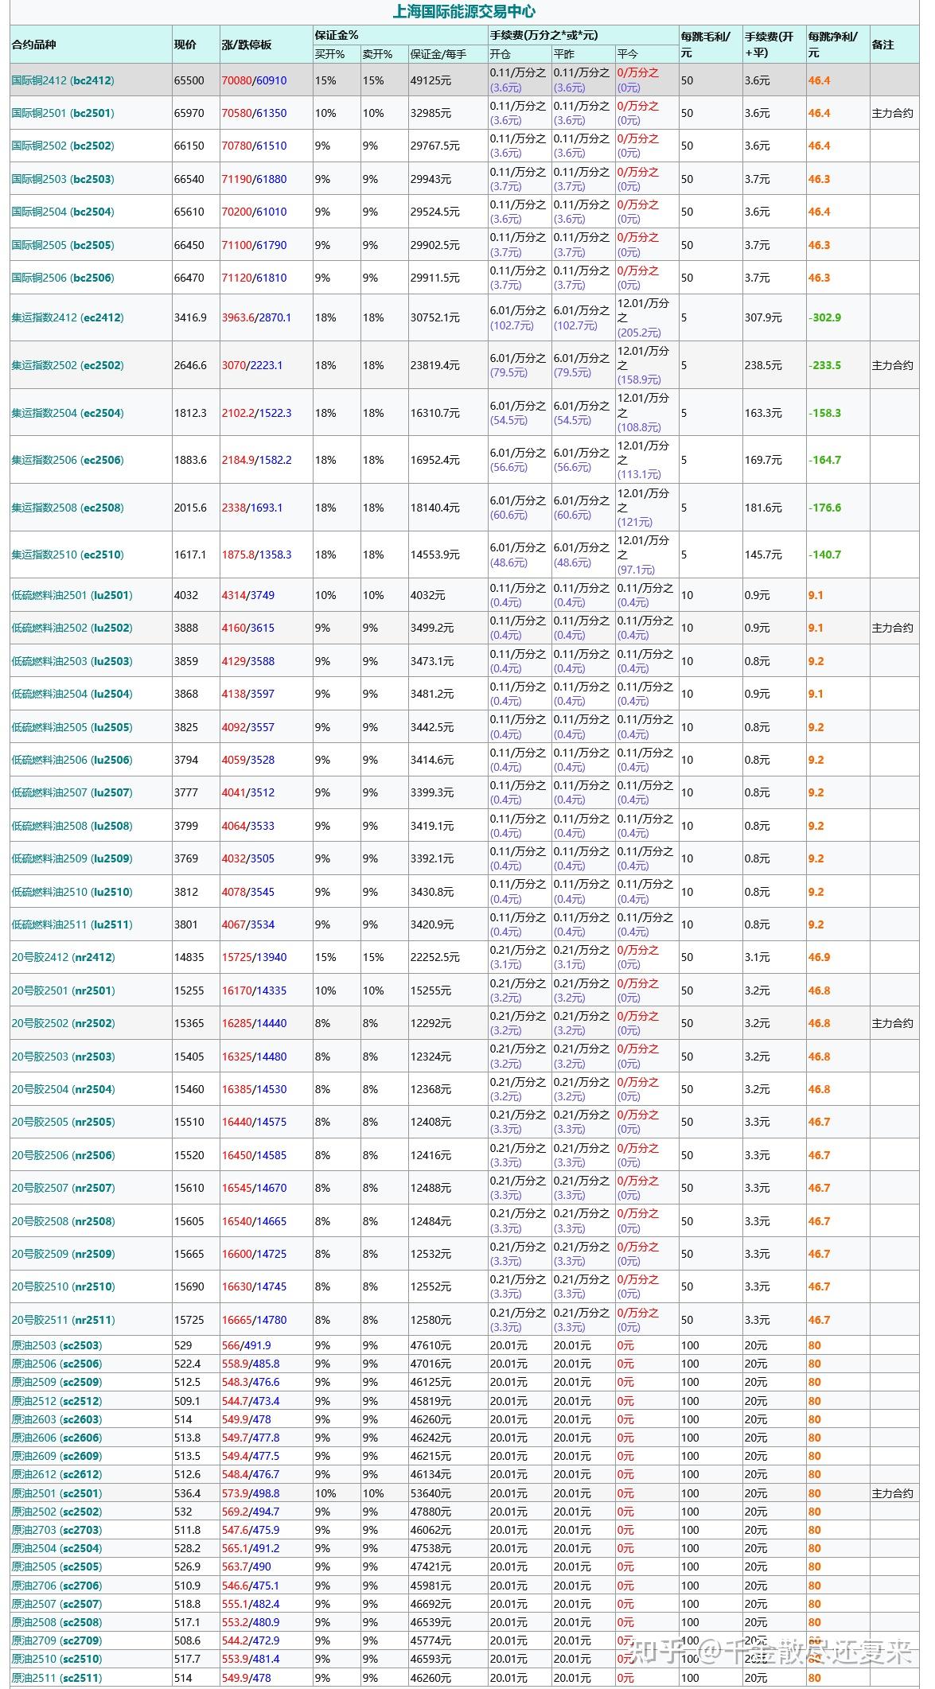Click the 20号胶2511 (nr2511) link
This screenshot has width=935, height=1689.
(x=63, y=1320)
